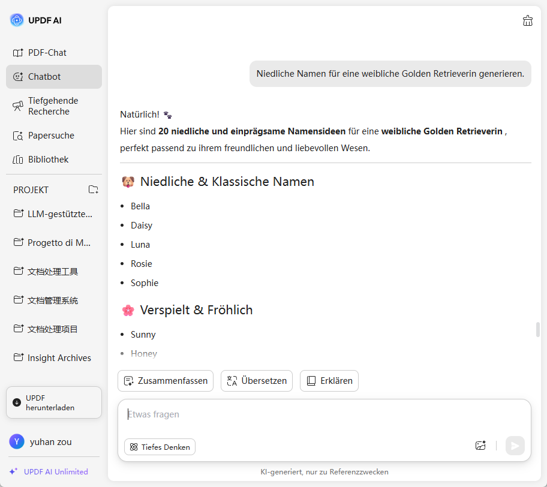The height and width of the screenshot is (487, 547).
Task: Open the Insight Archives project
Action: 59,358
